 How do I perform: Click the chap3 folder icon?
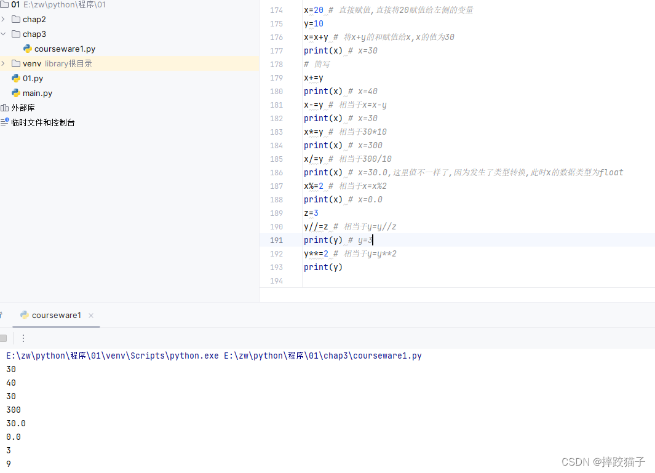[x=16, y=34]
